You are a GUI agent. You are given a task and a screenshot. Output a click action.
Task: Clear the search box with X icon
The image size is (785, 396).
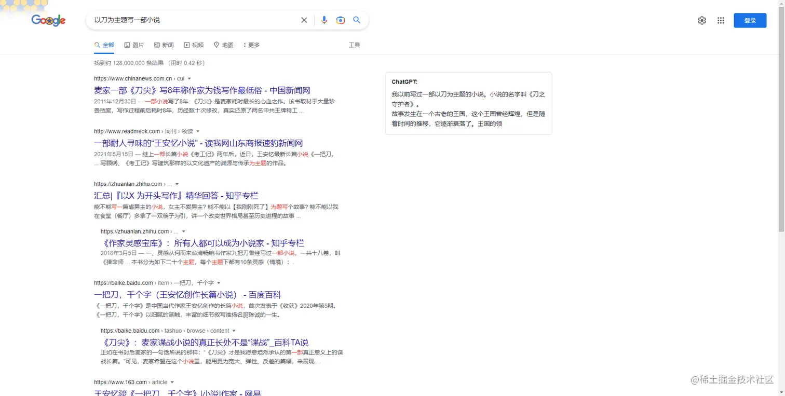coord(304,20)
